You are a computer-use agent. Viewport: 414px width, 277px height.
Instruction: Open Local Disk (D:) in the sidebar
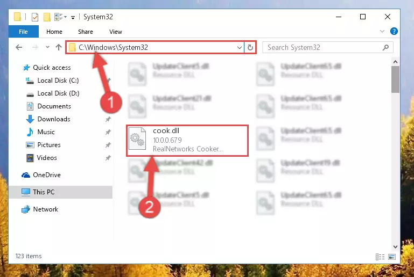point(58,93)
